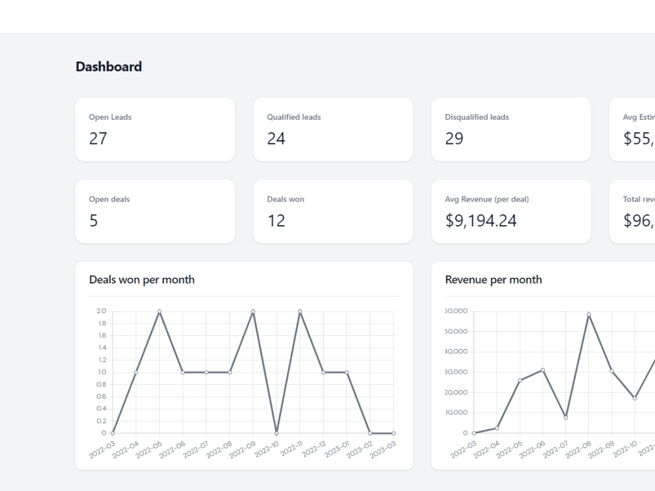
Task: Select the Avg Revenue per deal card
Action: tap(511, 211)
